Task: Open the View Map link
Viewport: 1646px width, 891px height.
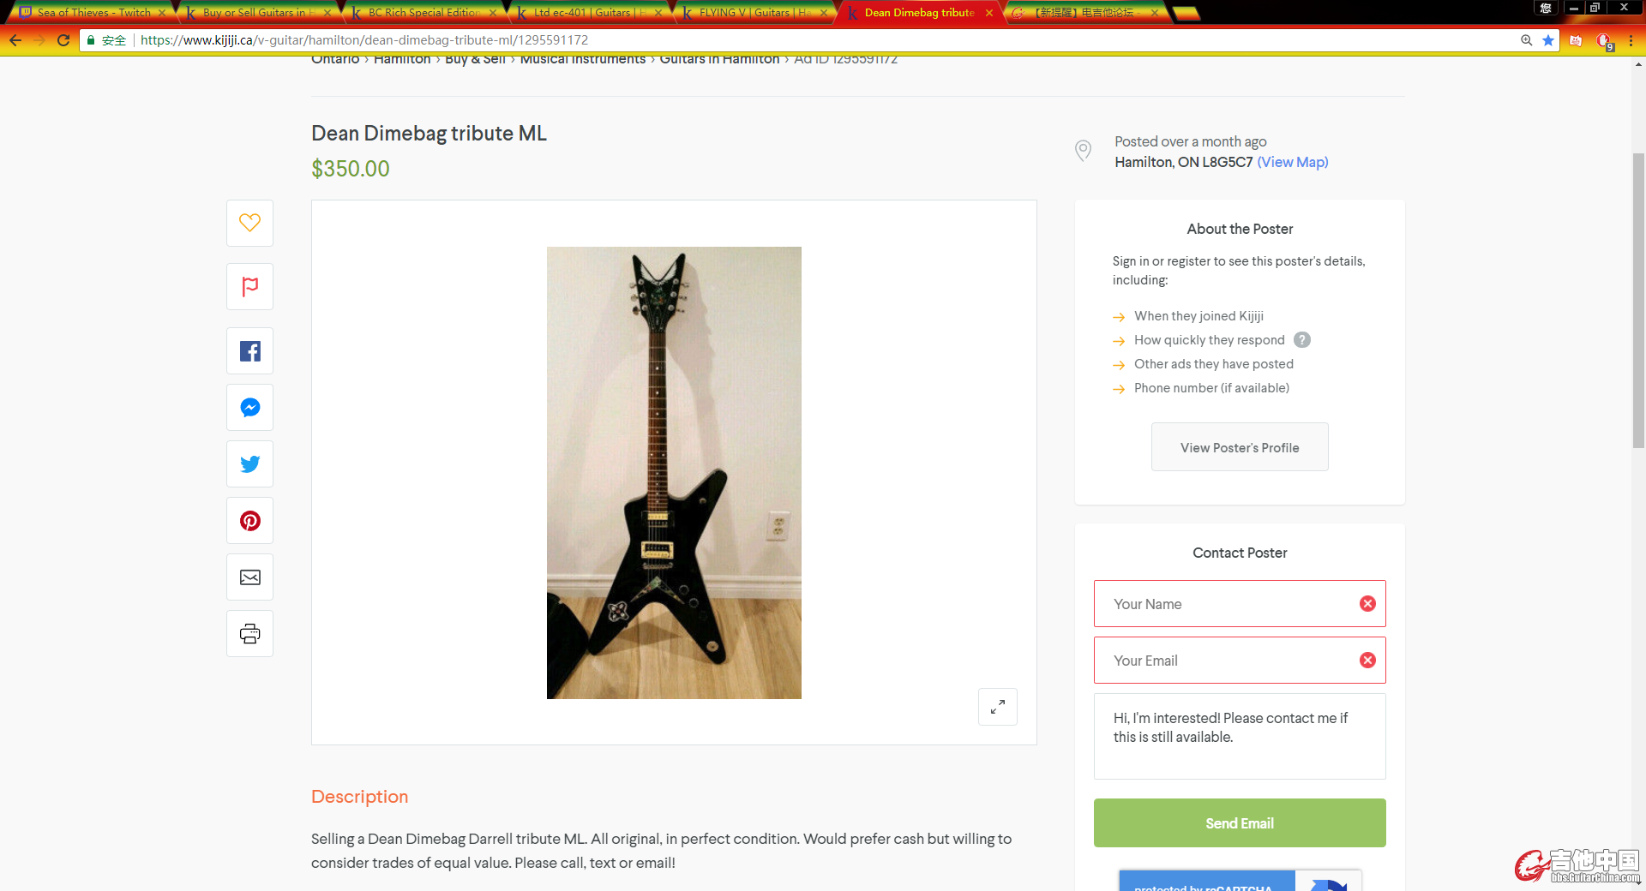Action: pos(1293,162)
